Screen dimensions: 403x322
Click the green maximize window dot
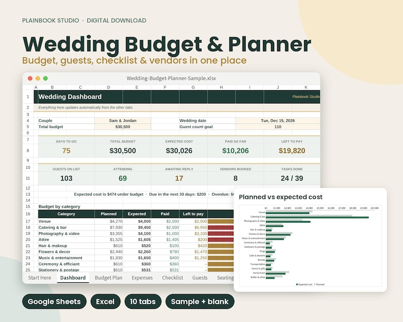coord(46,78)
